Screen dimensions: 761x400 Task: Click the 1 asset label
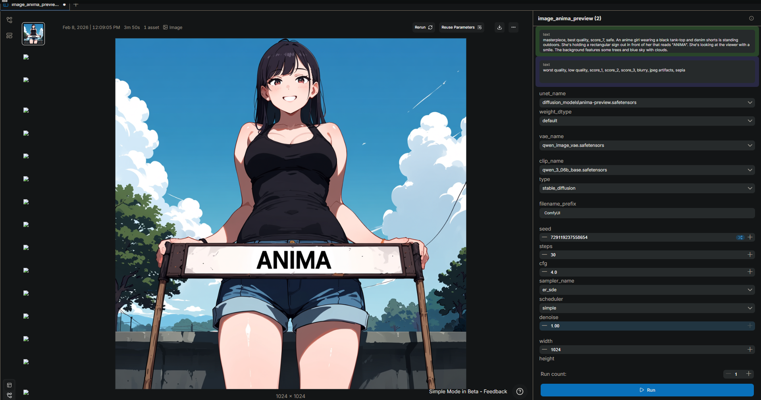pos(151,27)
